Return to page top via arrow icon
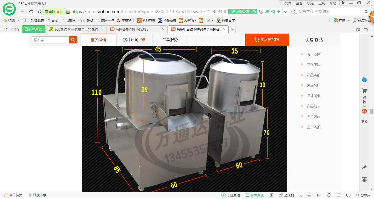 (x=364, y=180)
